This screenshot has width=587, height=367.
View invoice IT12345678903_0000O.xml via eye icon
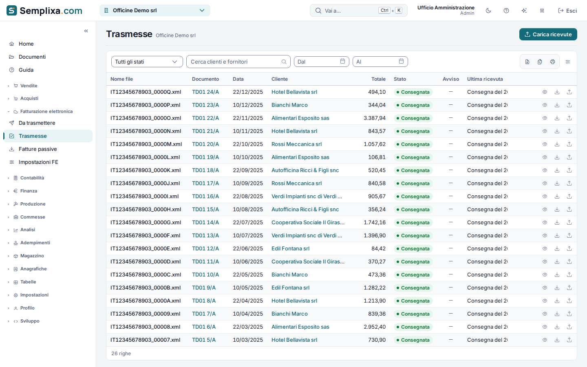545,118
